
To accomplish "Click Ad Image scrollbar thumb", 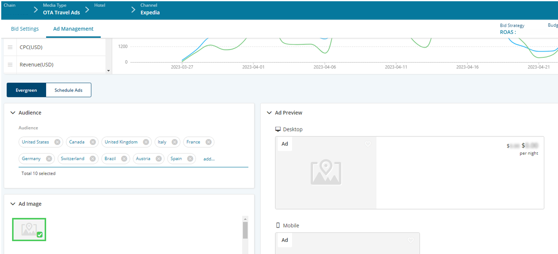I will click(245, 230).
